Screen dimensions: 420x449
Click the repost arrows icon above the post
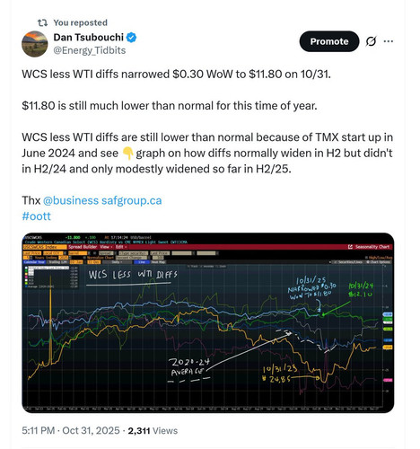click(x=42, y=22)
